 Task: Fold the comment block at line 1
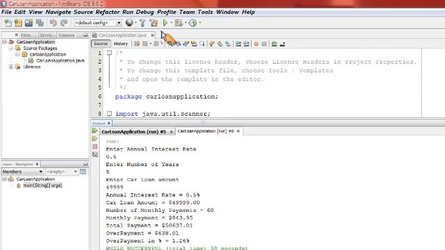(x=109, y=53)
